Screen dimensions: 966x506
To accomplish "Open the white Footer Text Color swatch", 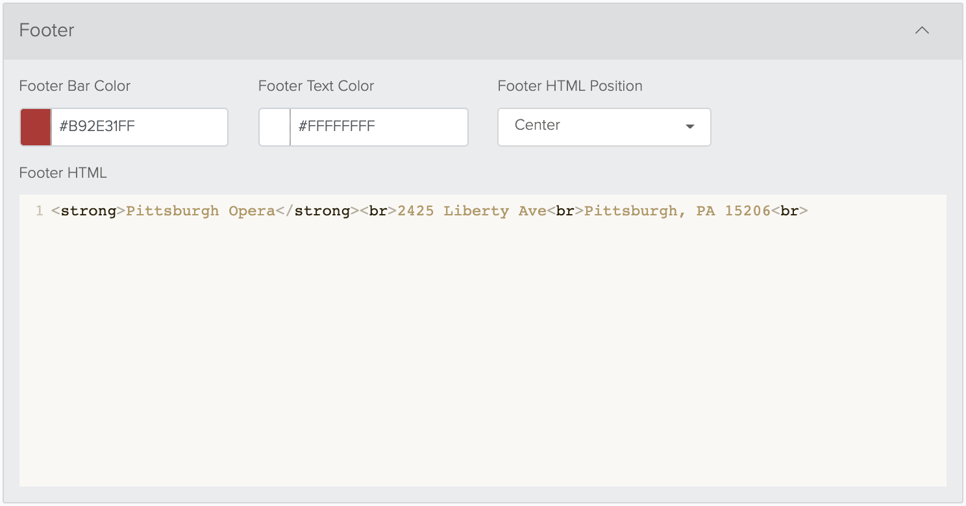I will point(275,127).
